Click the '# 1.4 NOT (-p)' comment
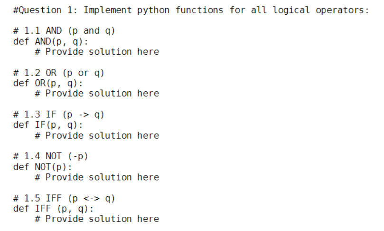The width and height of the screenshot is (384, 231). (x=50, y=156)
